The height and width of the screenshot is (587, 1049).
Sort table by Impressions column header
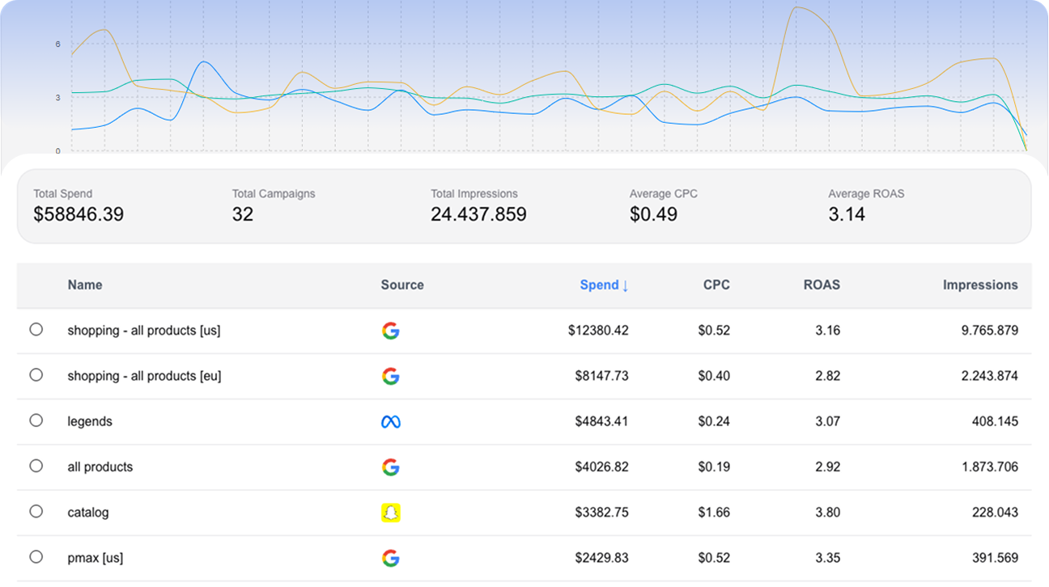(980, 285)
